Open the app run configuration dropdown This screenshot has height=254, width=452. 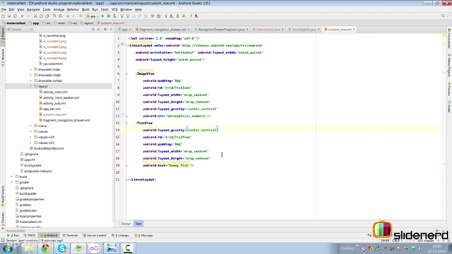click(91, 16)
